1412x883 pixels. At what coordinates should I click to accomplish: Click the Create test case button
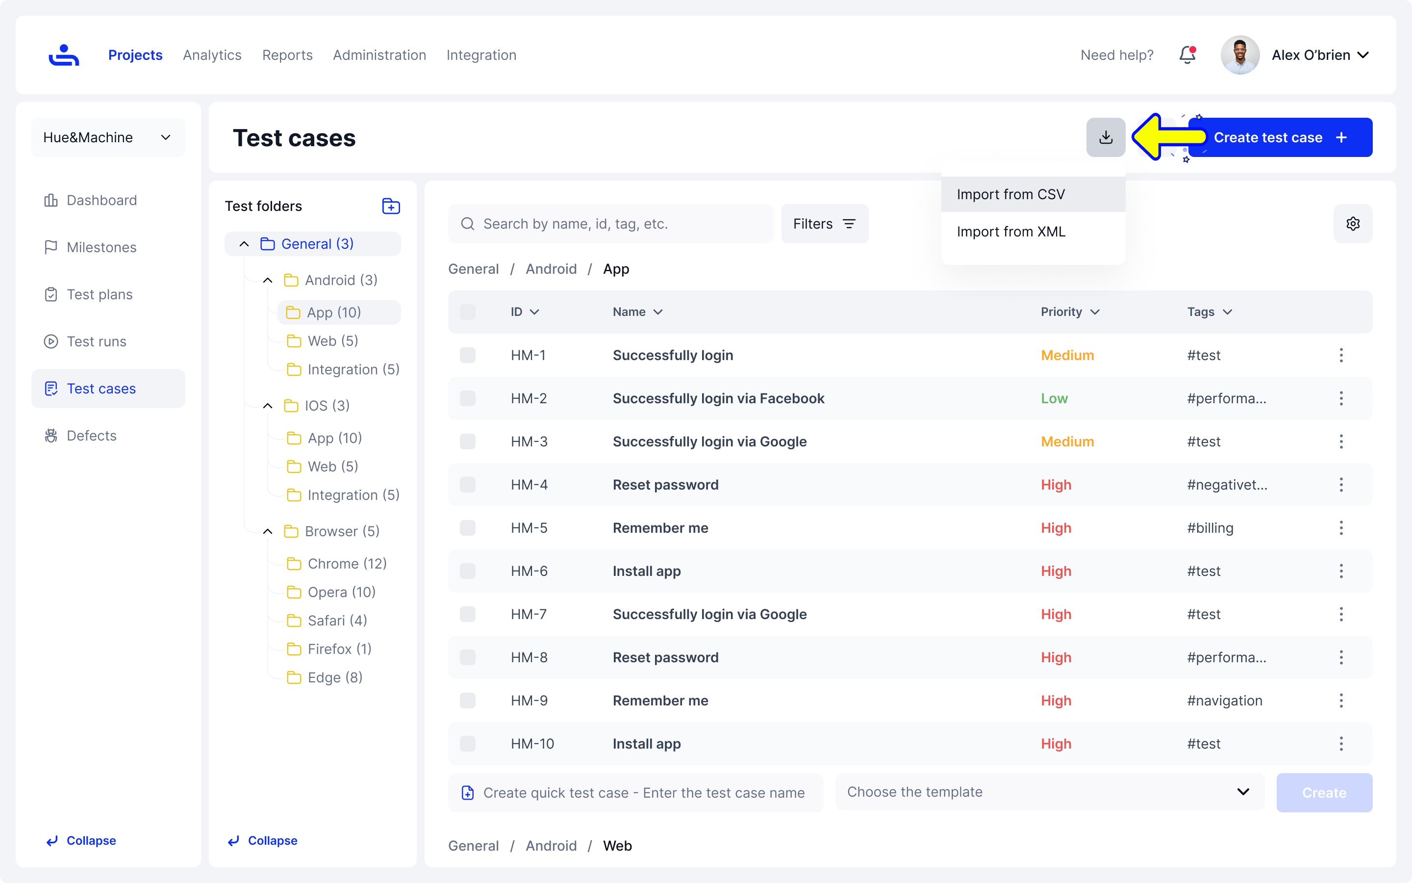[1280, 137]
